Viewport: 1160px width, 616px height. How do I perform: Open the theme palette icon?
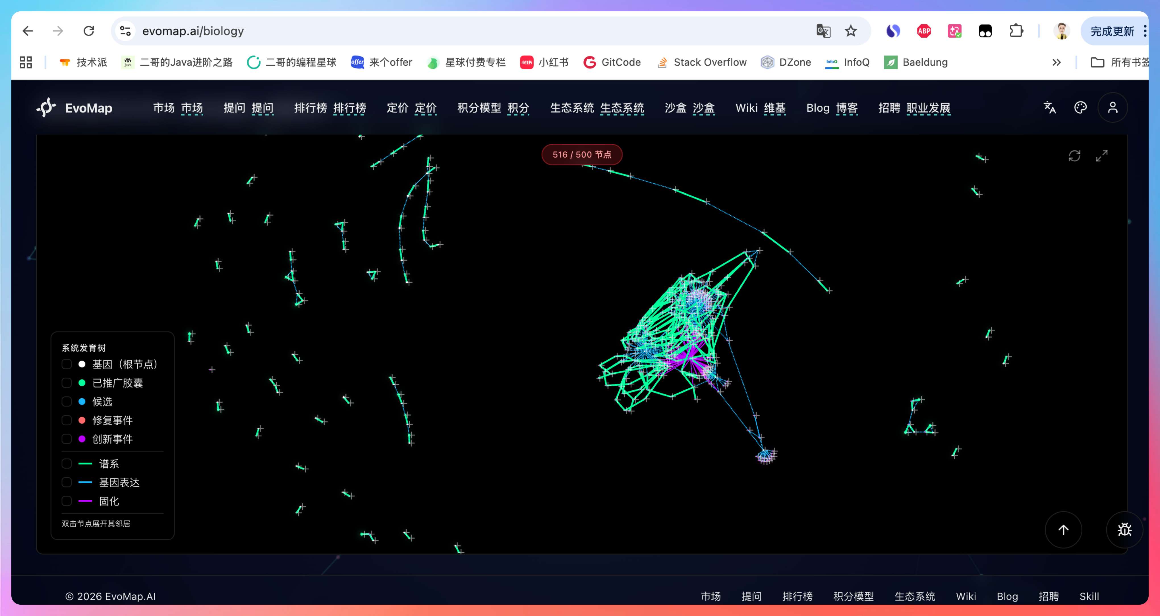coord(1080,107)
